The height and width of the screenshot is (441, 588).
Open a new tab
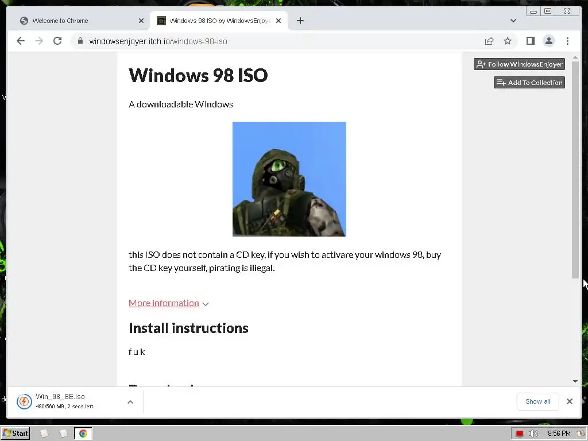300,21
